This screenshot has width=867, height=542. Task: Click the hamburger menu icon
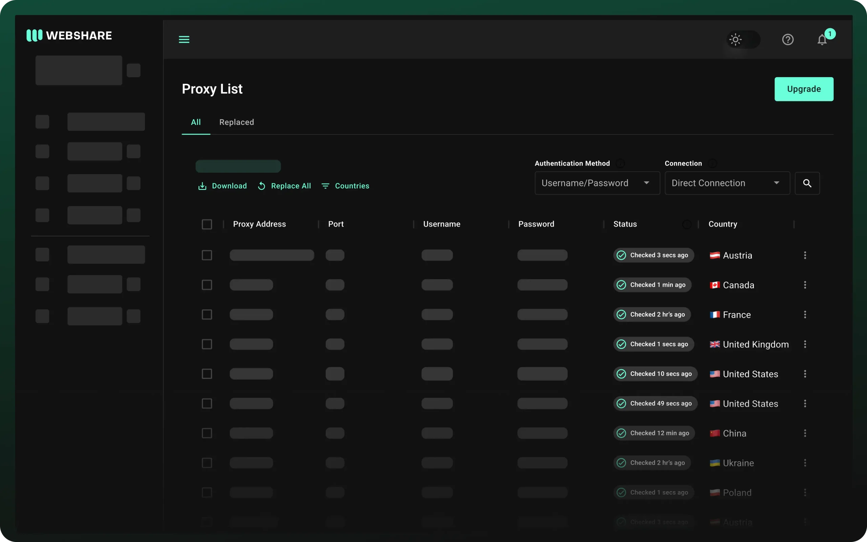pos(184,39)
